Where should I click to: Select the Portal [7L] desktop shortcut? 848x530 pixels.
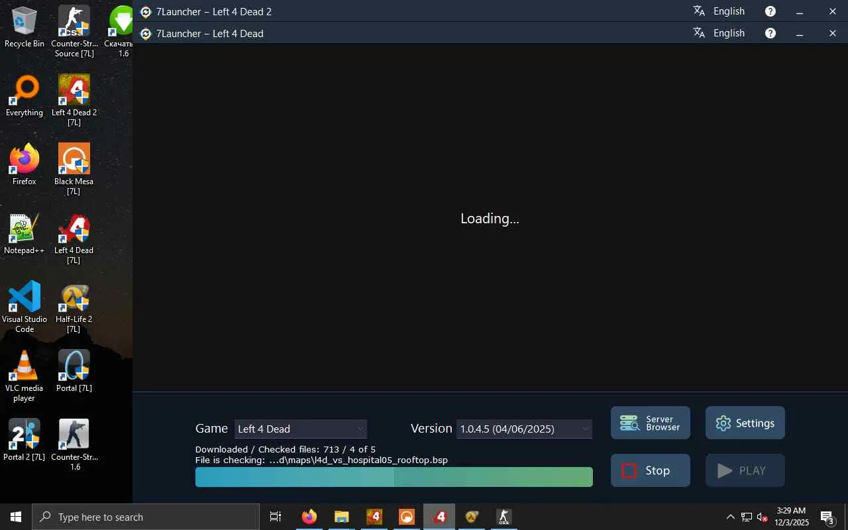[x=74, y=372]
